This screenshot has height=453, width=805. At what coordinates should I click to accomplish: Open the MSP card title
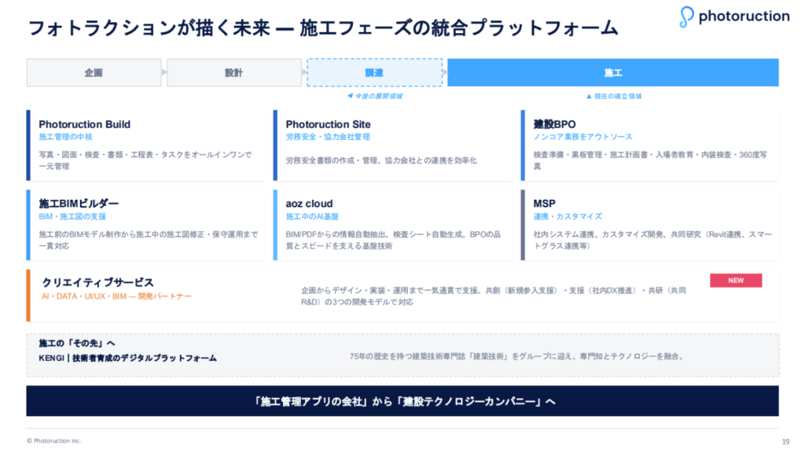click(x=544, y=204)
